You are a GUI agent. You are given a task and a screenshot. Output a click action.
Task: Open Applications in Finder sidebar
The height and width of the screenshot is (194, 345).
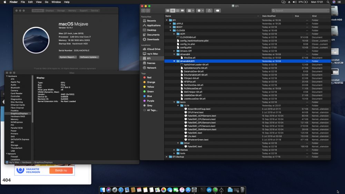click(154, 25)
